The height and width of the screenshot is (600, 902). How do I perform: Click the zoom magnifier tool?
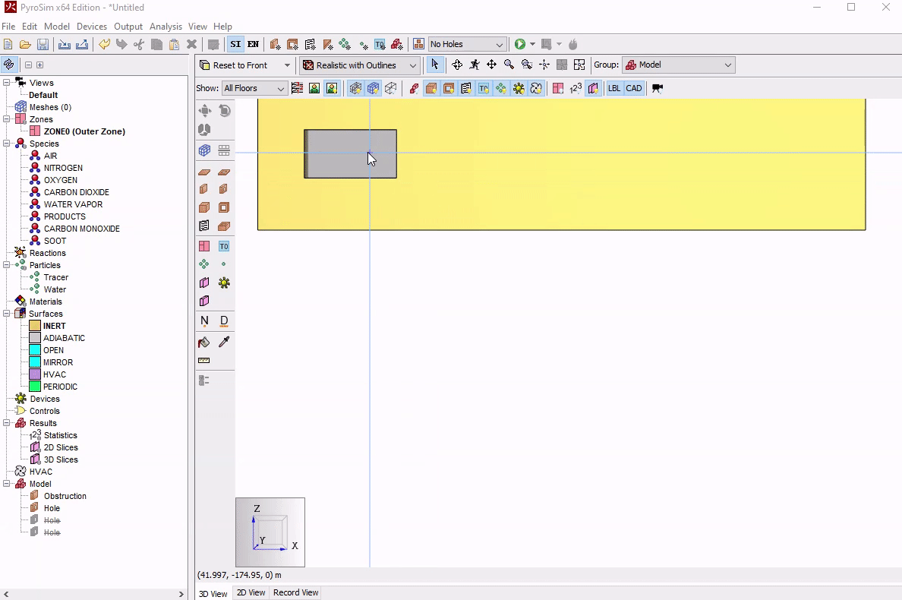509,65
